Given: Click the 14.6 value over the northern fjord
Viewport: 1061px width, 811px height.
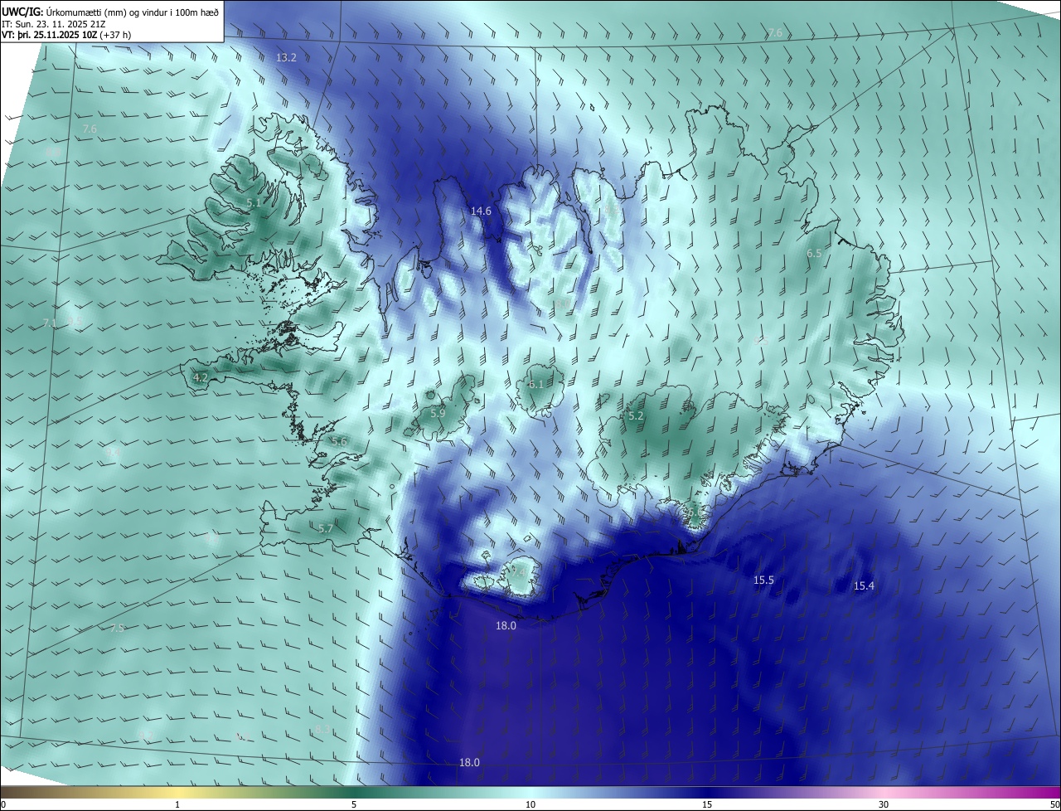Looking at the screenshot, I should pyautogui.click(x=481, y=211).
